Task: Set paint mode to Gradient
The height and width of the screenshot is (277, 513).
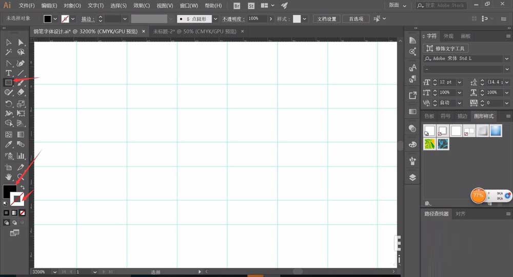Action: [14, 212]
